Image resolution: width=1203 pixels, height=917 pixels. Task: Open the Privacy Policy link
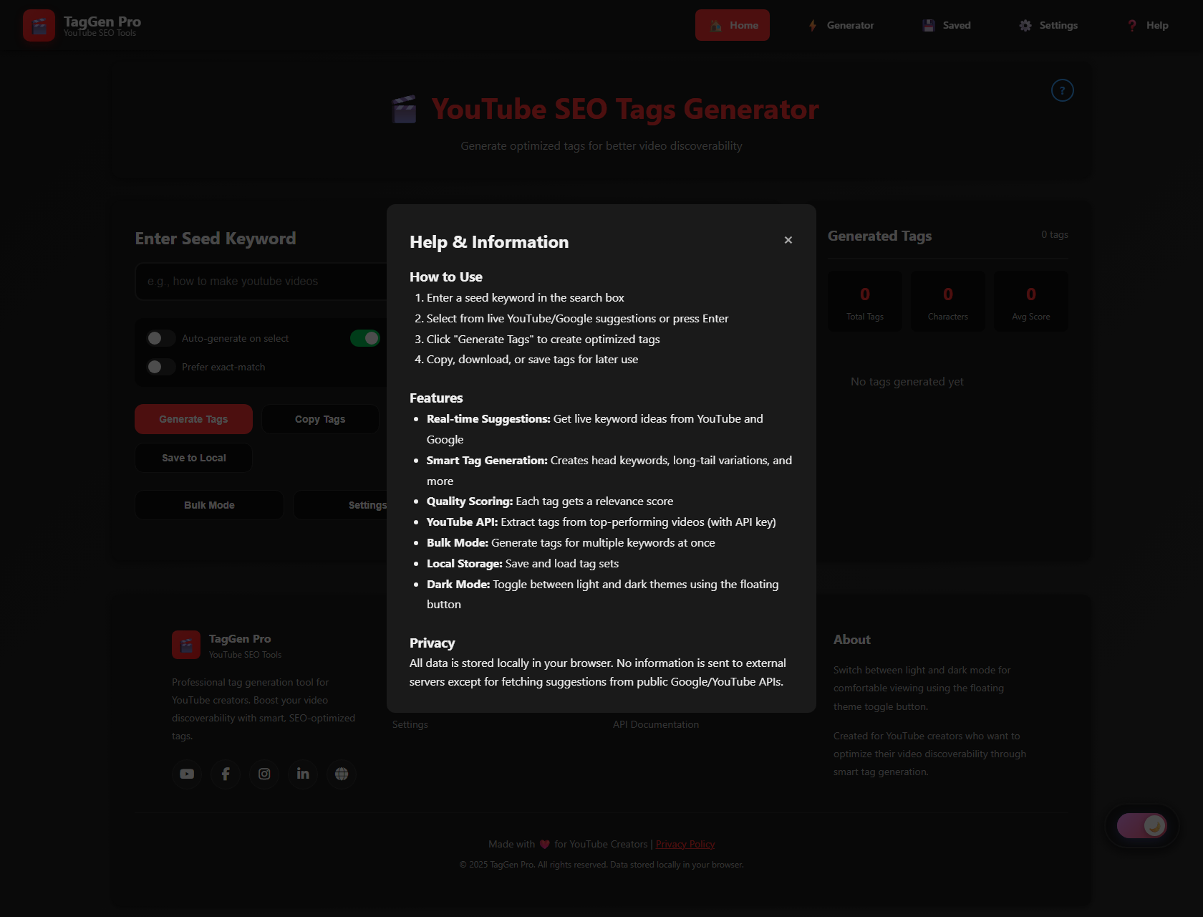685,844
